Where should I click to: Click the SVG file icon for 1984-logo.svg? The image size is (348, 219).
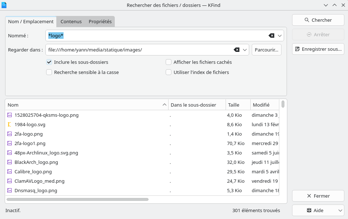10,124
